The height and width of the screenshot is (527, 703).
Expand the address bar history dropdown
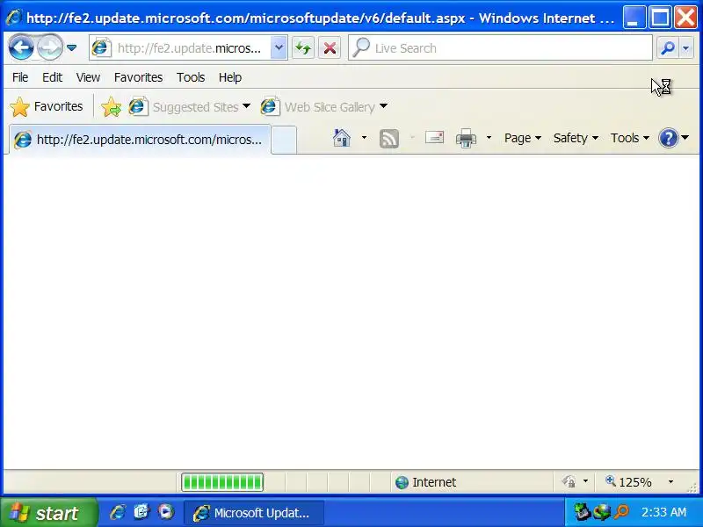click(279, 47)
